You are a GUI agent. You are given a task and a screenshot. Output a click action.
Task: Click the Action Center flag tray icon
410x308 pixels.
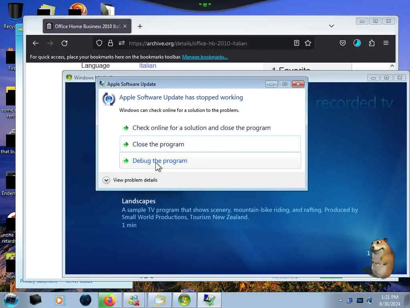click(350, 300)
